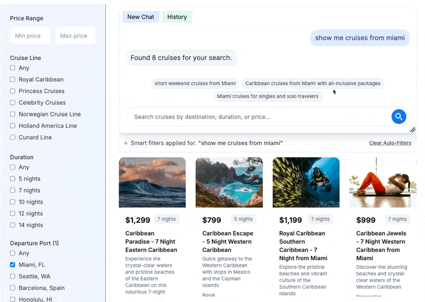Viewport: 425px width, 302px height.
Task: Uncheck the Miami, FL departure port
Action: 13,265
